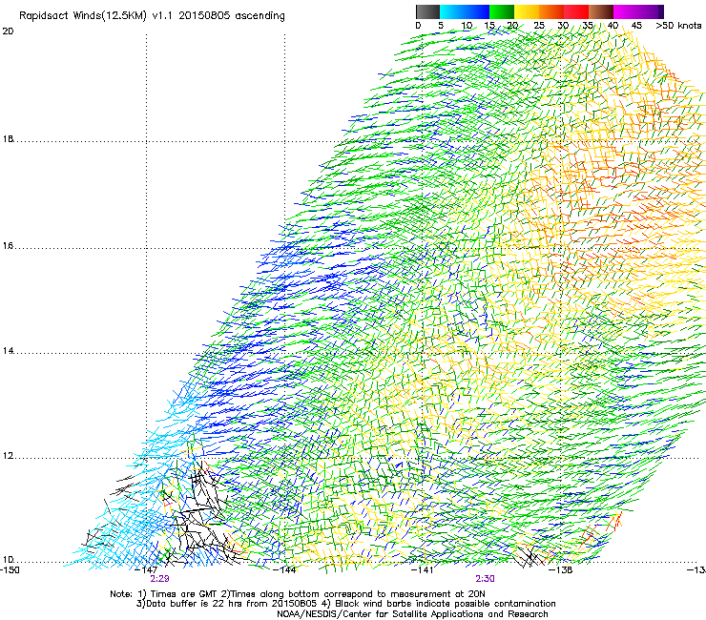Click the longitude label '-150'
This screenshot has height=620, width=706.
[10, 570]
